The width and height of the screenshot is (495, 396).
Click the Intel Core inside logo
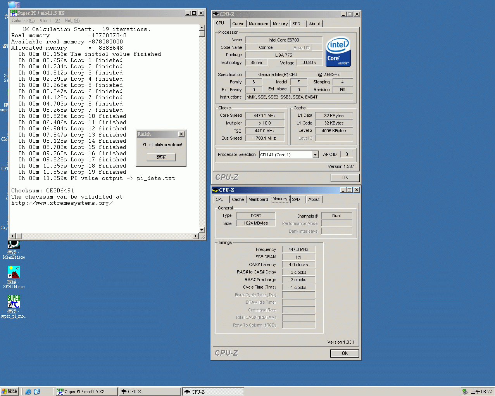pyautogui.click(x=338, y=52)
